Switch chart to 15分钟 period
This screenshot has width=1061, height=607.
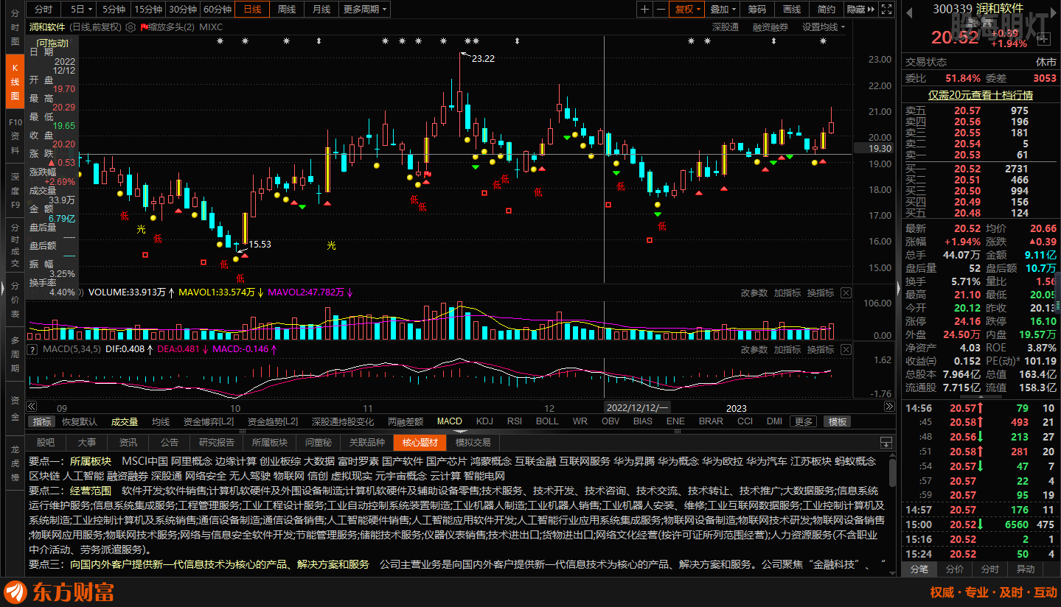148,10
